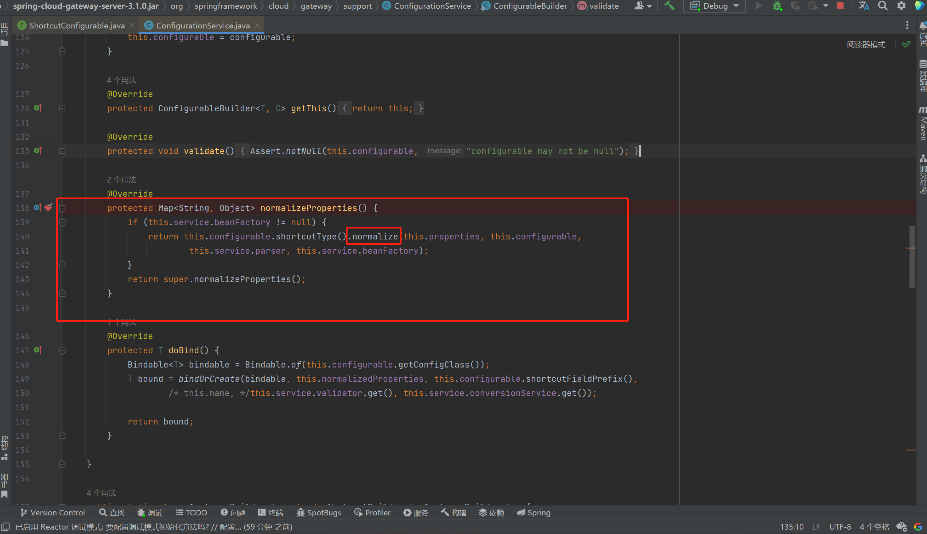Open the TODO tool window
Screen dimensions: 927x534
[191, 512]
